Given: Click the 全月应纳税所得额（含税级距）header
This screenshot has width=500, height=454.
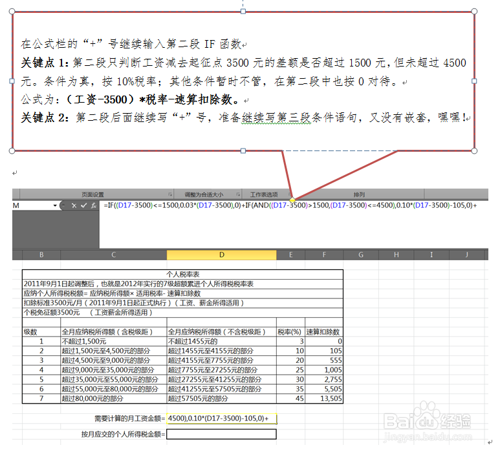Looking at the screenshot, I should (114, 332).
